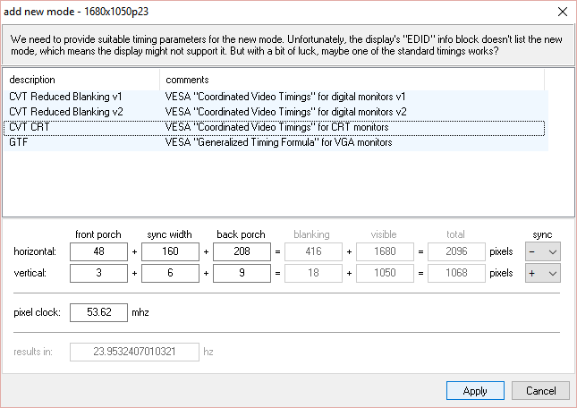Image resolution: width=577 pixels, height=408 pixels.
Task: Open the vertical sync polarity dropdown
Action: 542,273
